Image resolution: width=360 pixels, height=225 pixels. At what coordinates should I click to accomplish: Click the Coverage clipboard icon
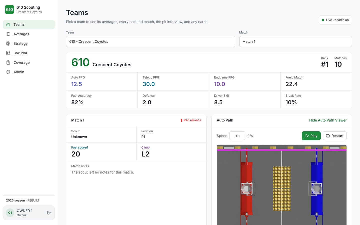click(8, 62)
